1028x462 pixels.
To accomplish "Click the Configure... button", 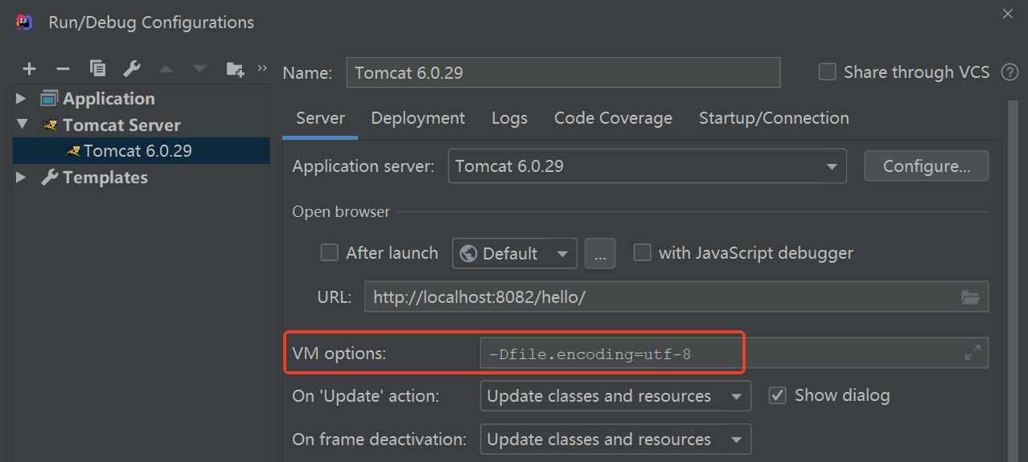I will (926, 166).
